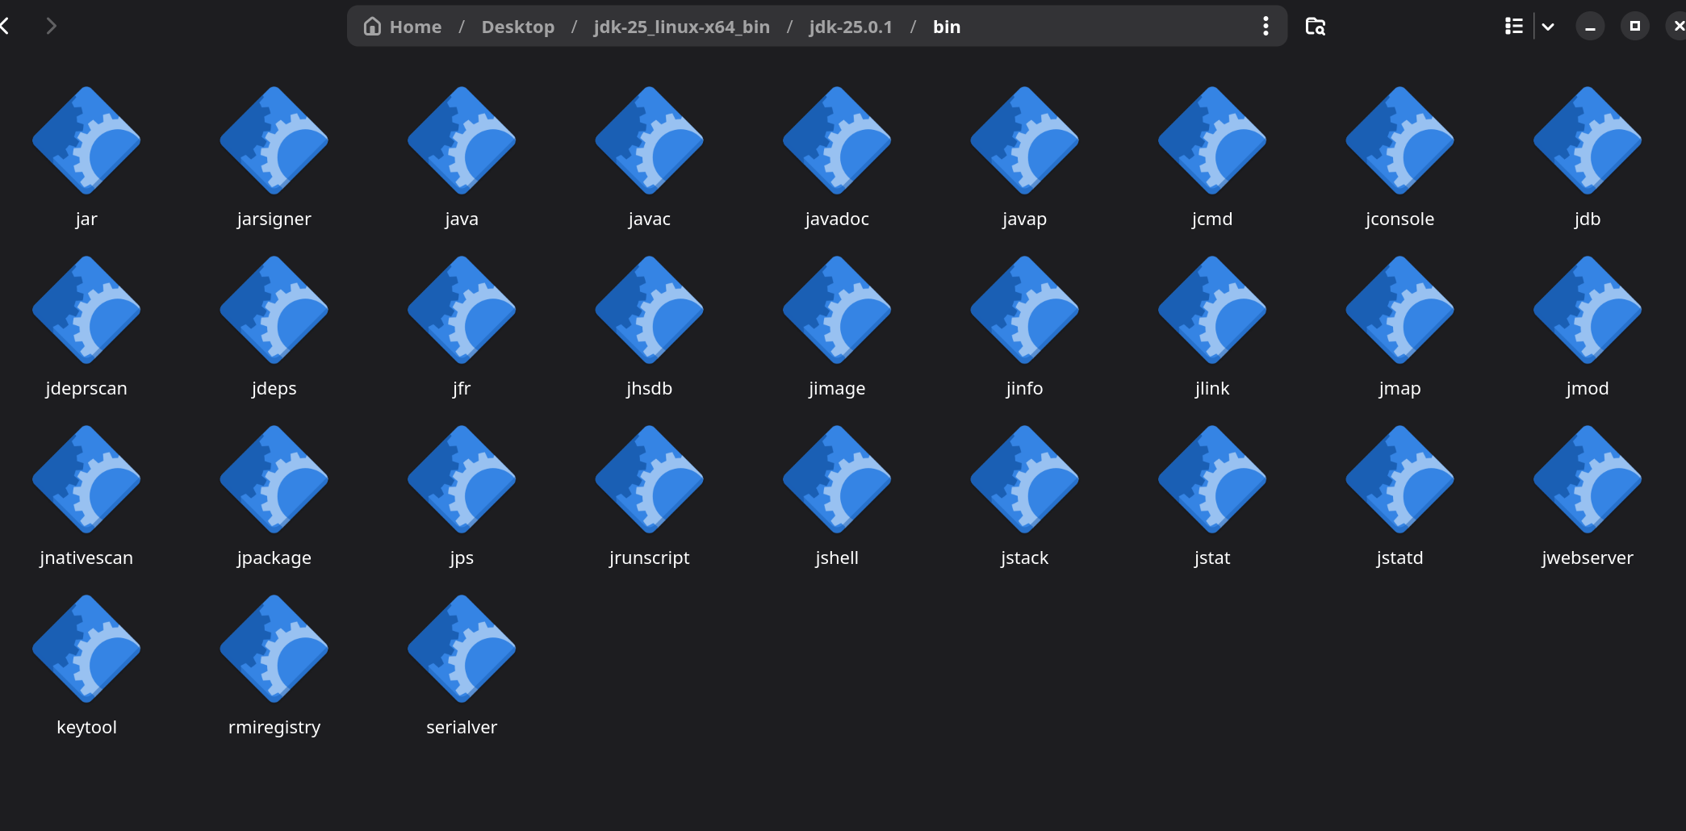The image size is (1686, 831).
Task: Maximize the file manager window
Action: pyautogui.click(x=1635, y=27)
